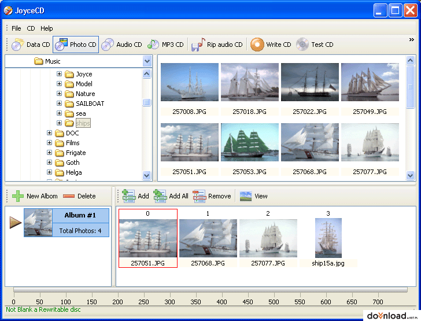Show more toolbar buttons chevron
Screen dimensions: 421x321
(x=411, y=40)
